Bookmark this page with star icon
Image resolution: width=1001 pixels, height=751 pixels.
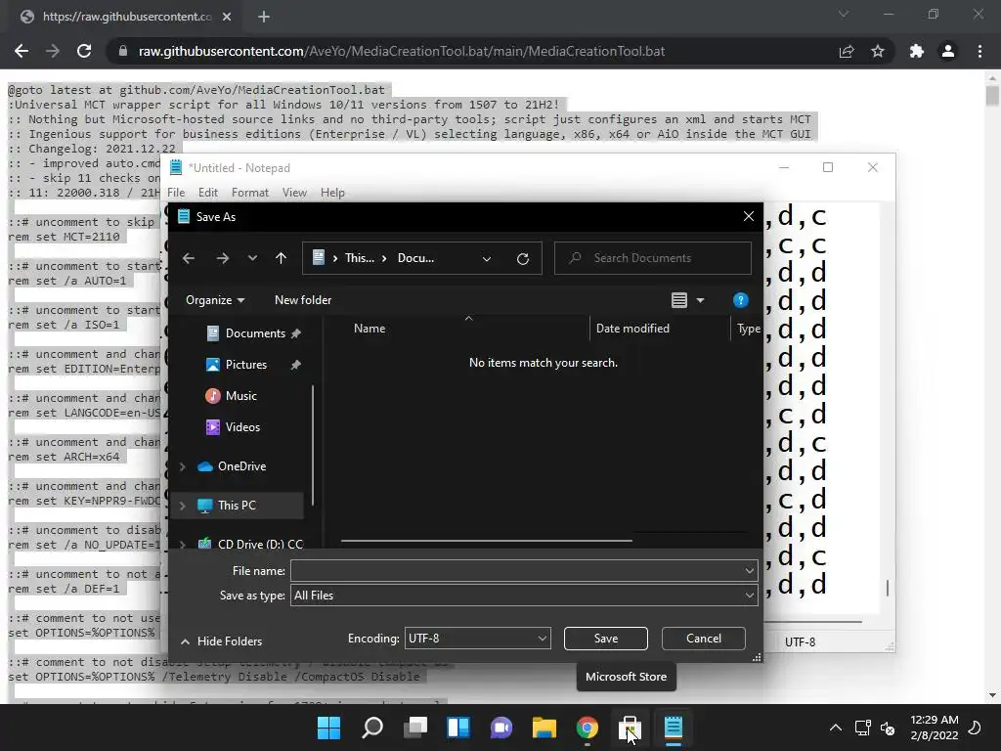click(878, 51)
